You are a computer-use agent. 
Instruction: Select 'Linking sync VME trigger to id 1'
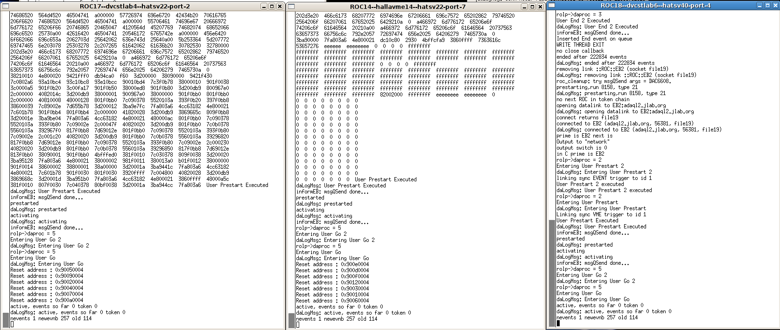[601, 214]
